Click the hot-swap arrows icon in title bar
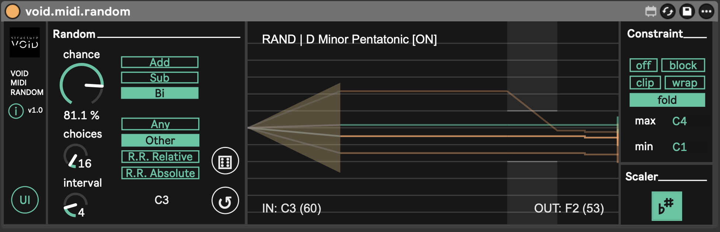Screen dimensions: 720x232 pyautogui.click(x=667, y=11)
